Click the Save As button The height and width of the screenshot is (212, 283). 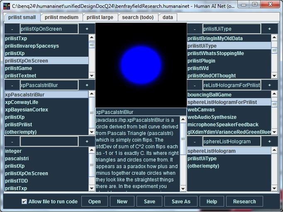click(x=181, y=201)
